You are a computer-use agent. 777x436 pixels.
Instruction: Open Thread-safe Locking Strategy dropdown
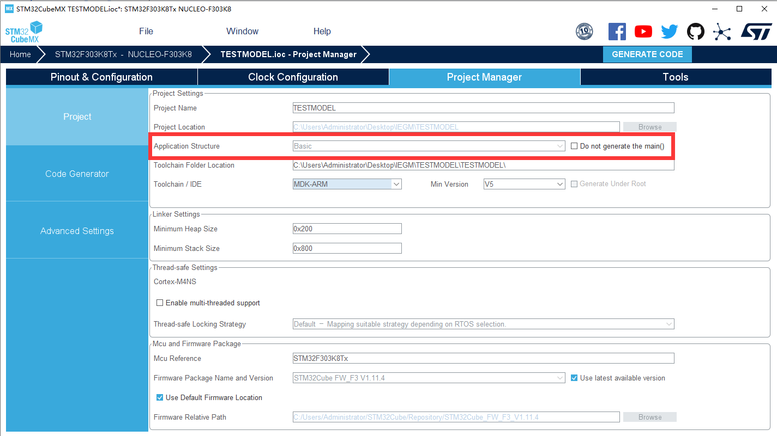483,324
